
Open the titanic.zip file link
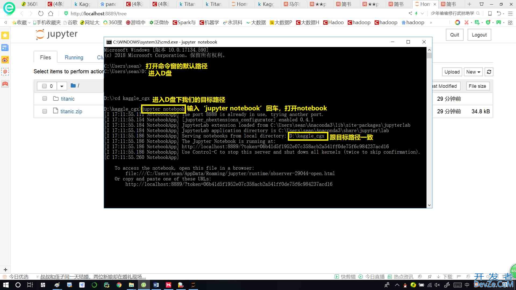[71, 111]
